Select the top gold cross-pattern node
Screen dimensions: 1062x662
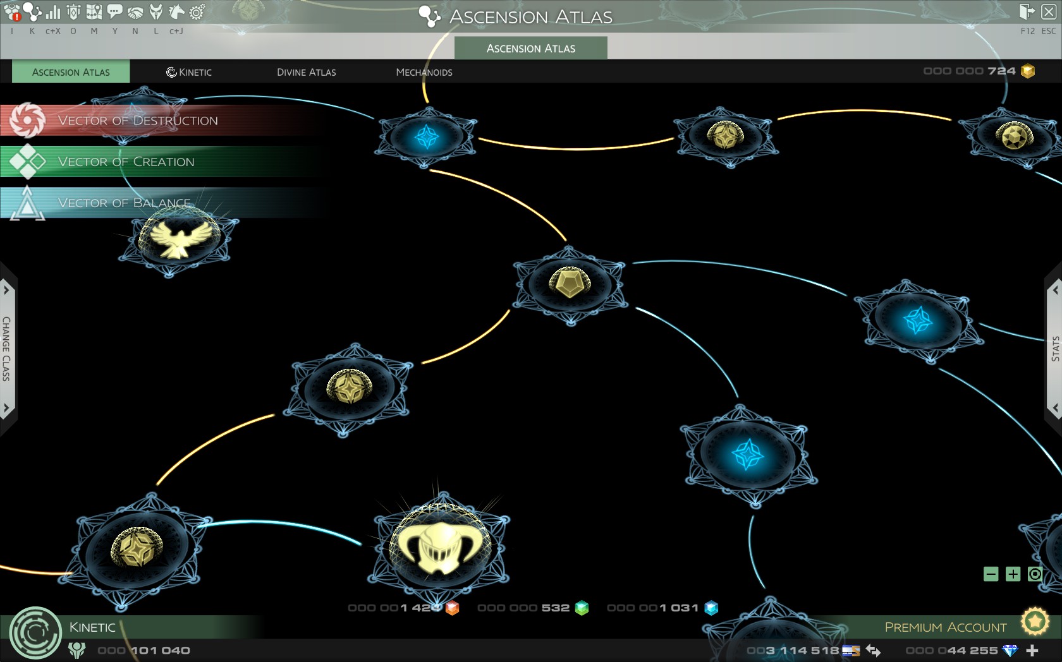coord(725,135)
